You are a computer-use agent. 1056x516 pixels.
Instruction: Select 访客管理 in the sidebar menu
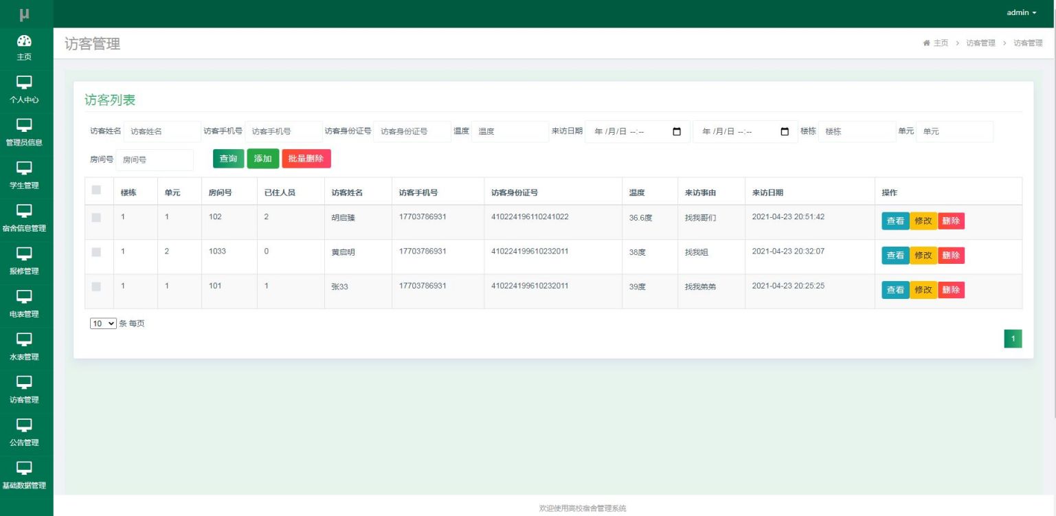(x=24, y=389)
